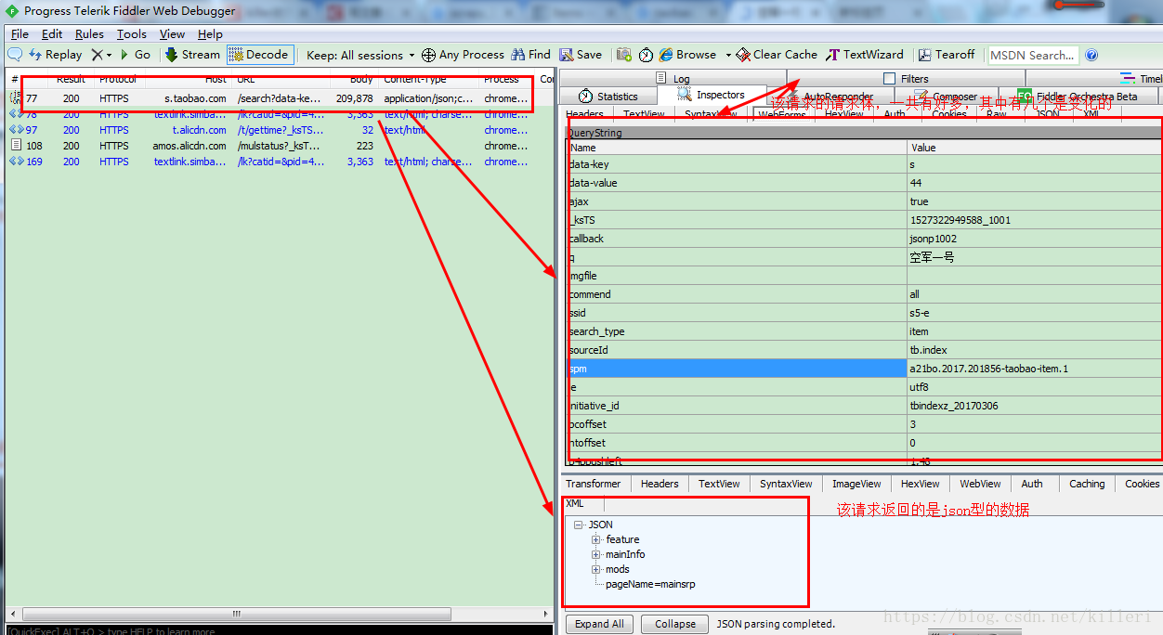Open the response SyntaxView tab
Image resolution: width=1163 pixels, height=635 pixels.
[x=786, y=484]
